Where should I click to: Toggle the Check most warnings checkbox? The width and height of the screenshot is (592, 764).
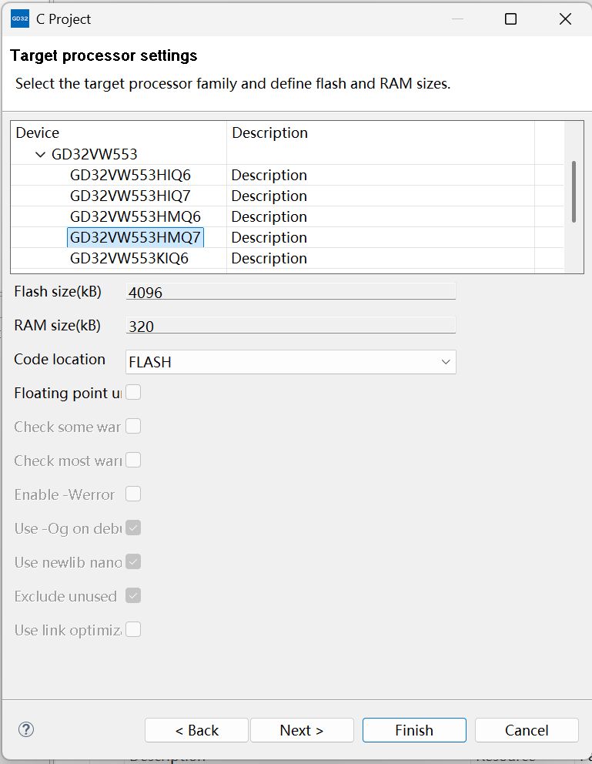point(133,460)
